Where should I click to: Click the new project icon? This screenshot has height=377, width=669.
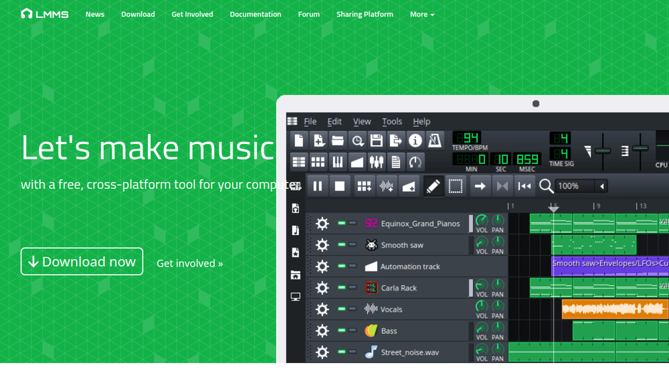299,141
